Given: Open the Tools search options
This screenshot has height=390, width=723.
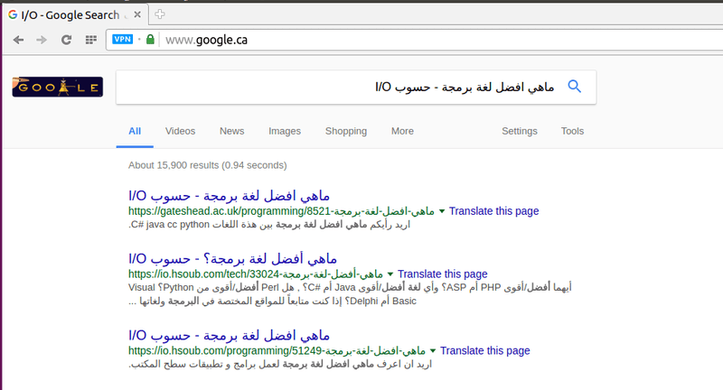Looking at the screenshot, I should [572, 131].
